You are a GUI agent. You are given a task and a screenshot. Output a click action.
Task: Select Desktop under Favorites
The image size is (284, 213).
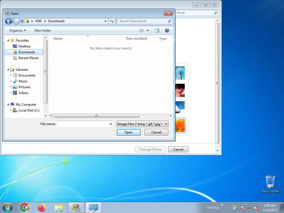[24, 46]
